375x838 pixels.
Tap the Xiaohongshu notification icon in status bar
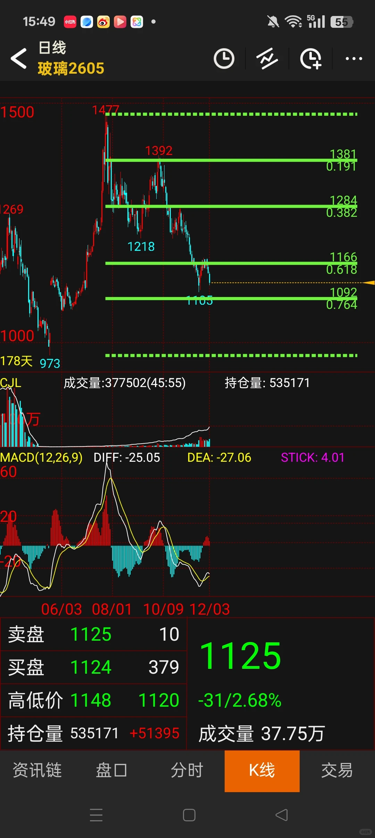[x=70, y=22]
